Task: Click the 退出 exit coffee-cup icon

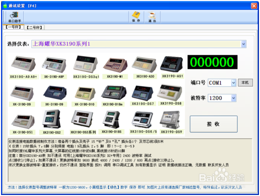Action: pyautogui.click(x=152, y=17)
